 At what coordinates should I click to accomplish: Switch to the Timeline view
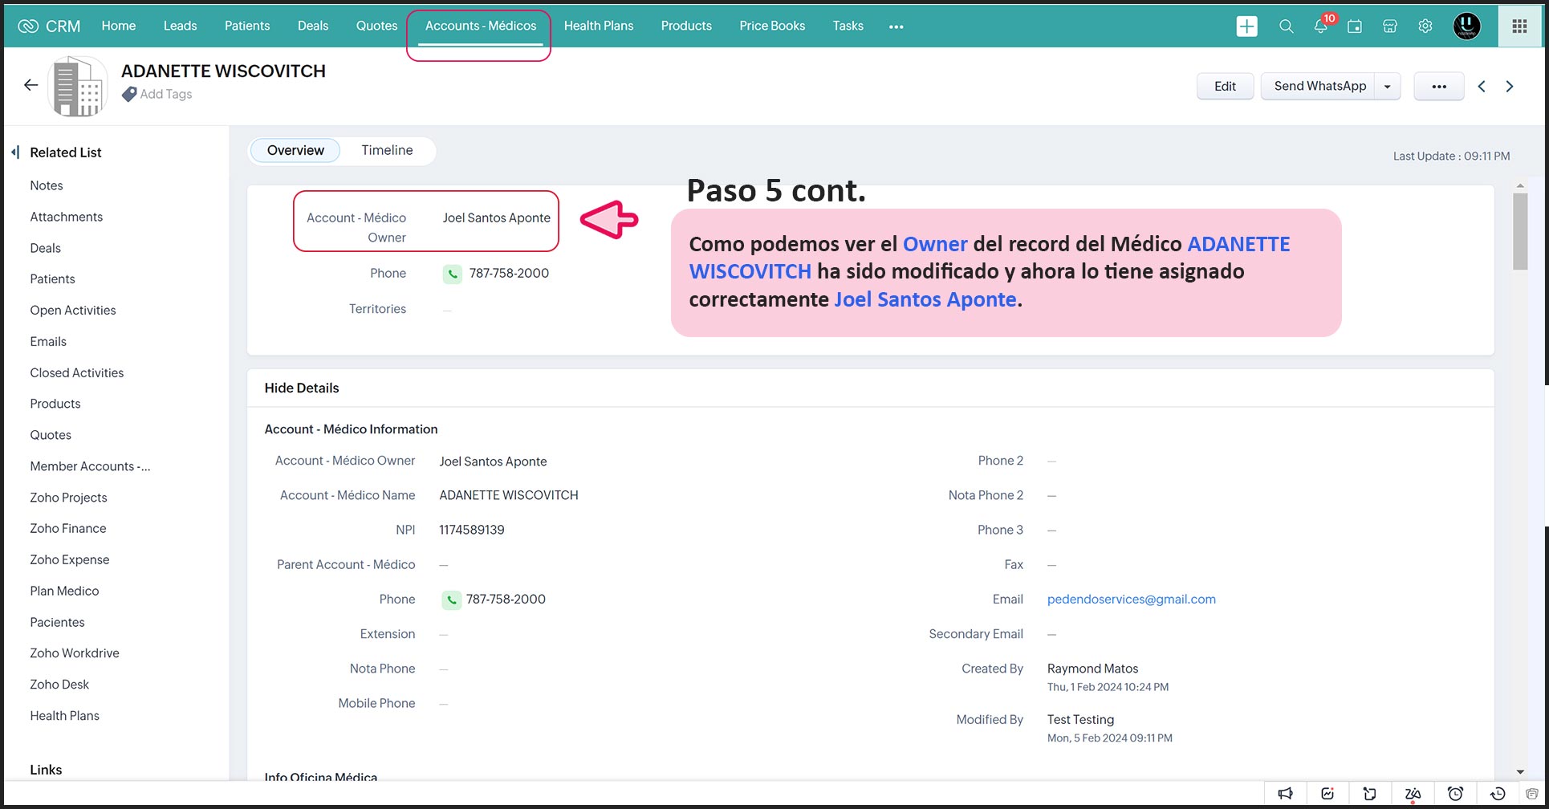point(387,150)
